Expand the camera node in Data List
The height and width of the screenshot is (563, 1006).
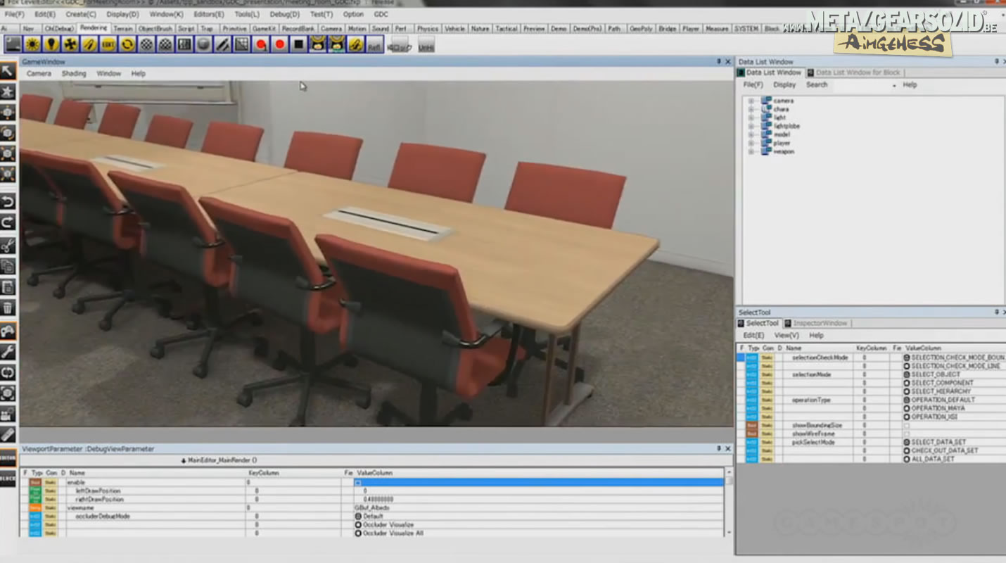pos(751,101)
